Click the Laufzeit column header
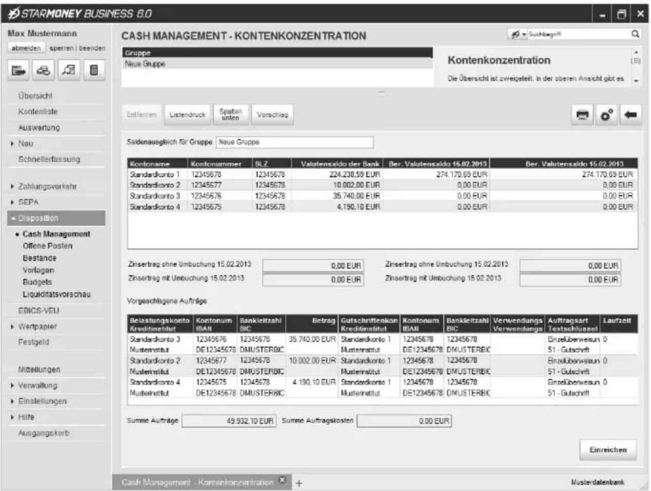Viewport: 651px width, 491px height. [x=619, y=324]
